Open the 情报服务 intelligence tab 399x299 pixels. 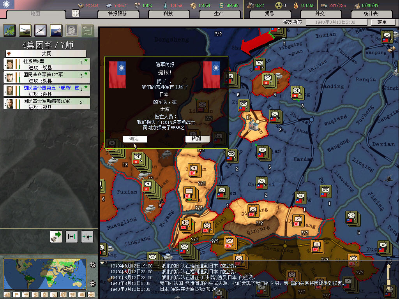tap(118, 14)
